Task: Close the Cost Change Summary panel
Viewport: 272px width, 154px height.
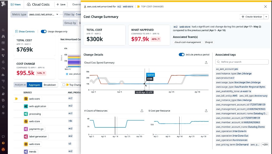Action: pyautogui.click(x=265, y=7)
